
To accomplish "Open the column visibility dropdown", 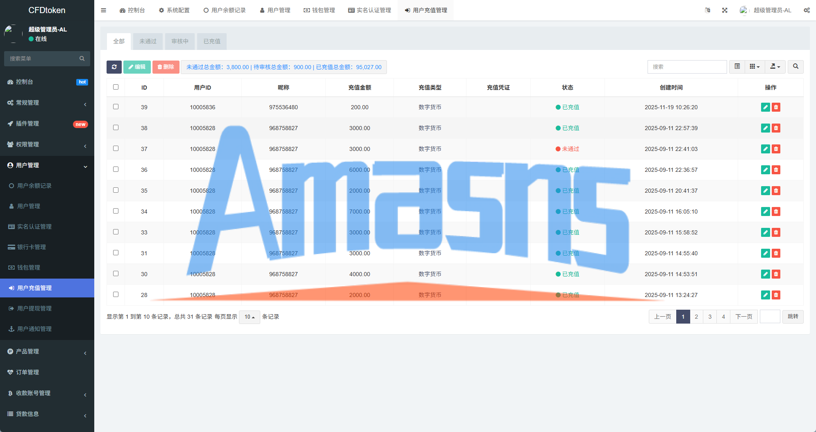I will (x=755, y=67).
